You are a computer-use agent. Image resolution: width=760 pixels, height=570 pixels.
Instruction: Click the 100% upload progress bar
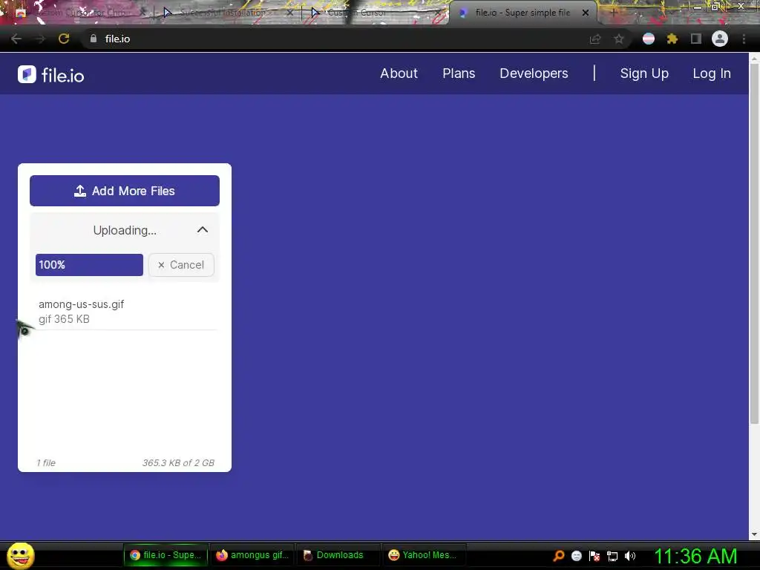(89, 265)
